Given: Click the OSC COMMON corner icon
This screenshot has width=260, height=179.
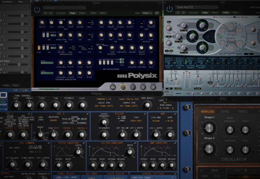Looking at the screenshot, I should click(x=49, y=143).
